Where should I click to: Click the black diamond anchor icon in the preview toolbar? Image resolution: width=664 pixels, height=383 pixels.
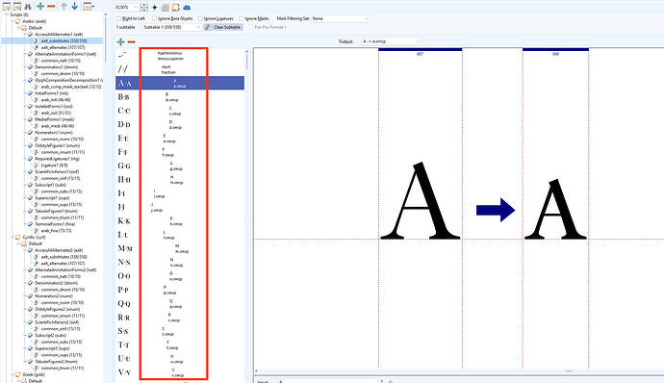coord(155,7)
